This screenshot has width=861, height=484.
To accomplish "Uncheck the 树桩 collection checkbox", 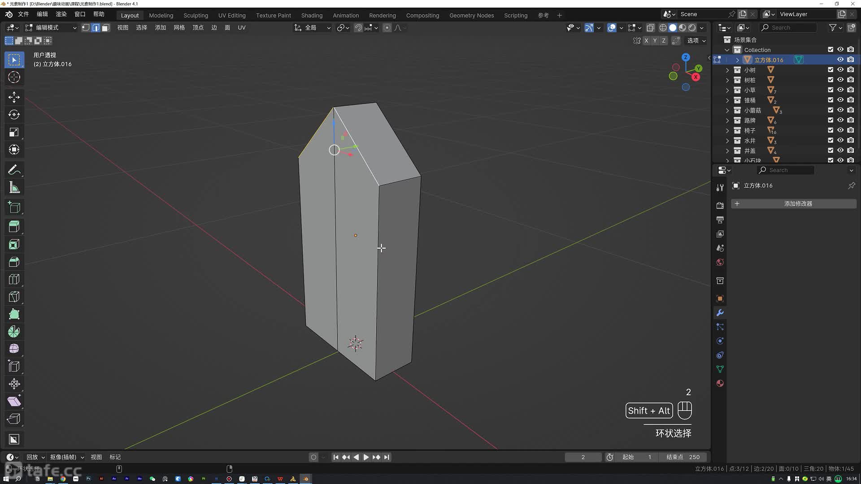I will (x=831, y=80).
